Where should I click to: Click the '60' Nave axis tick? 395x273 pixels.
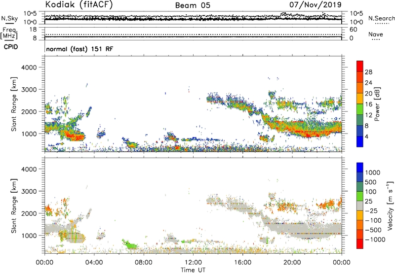354,30
